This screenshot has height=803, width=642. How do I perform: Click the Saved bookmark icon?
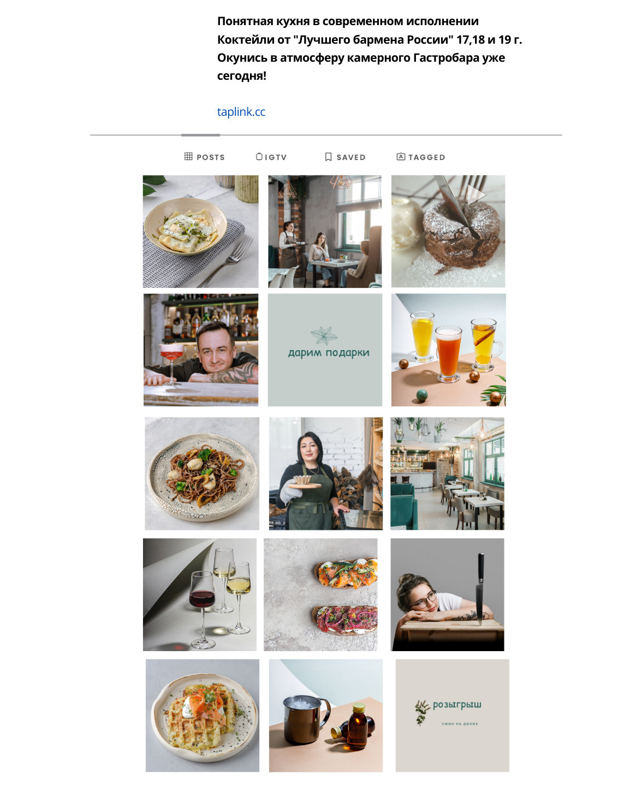(x=328, y=157)
